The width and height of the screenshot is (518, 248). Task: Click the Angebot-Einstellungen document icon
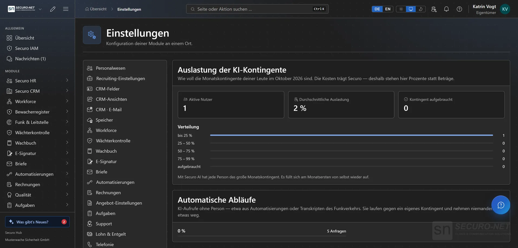[x=90, y=203]
